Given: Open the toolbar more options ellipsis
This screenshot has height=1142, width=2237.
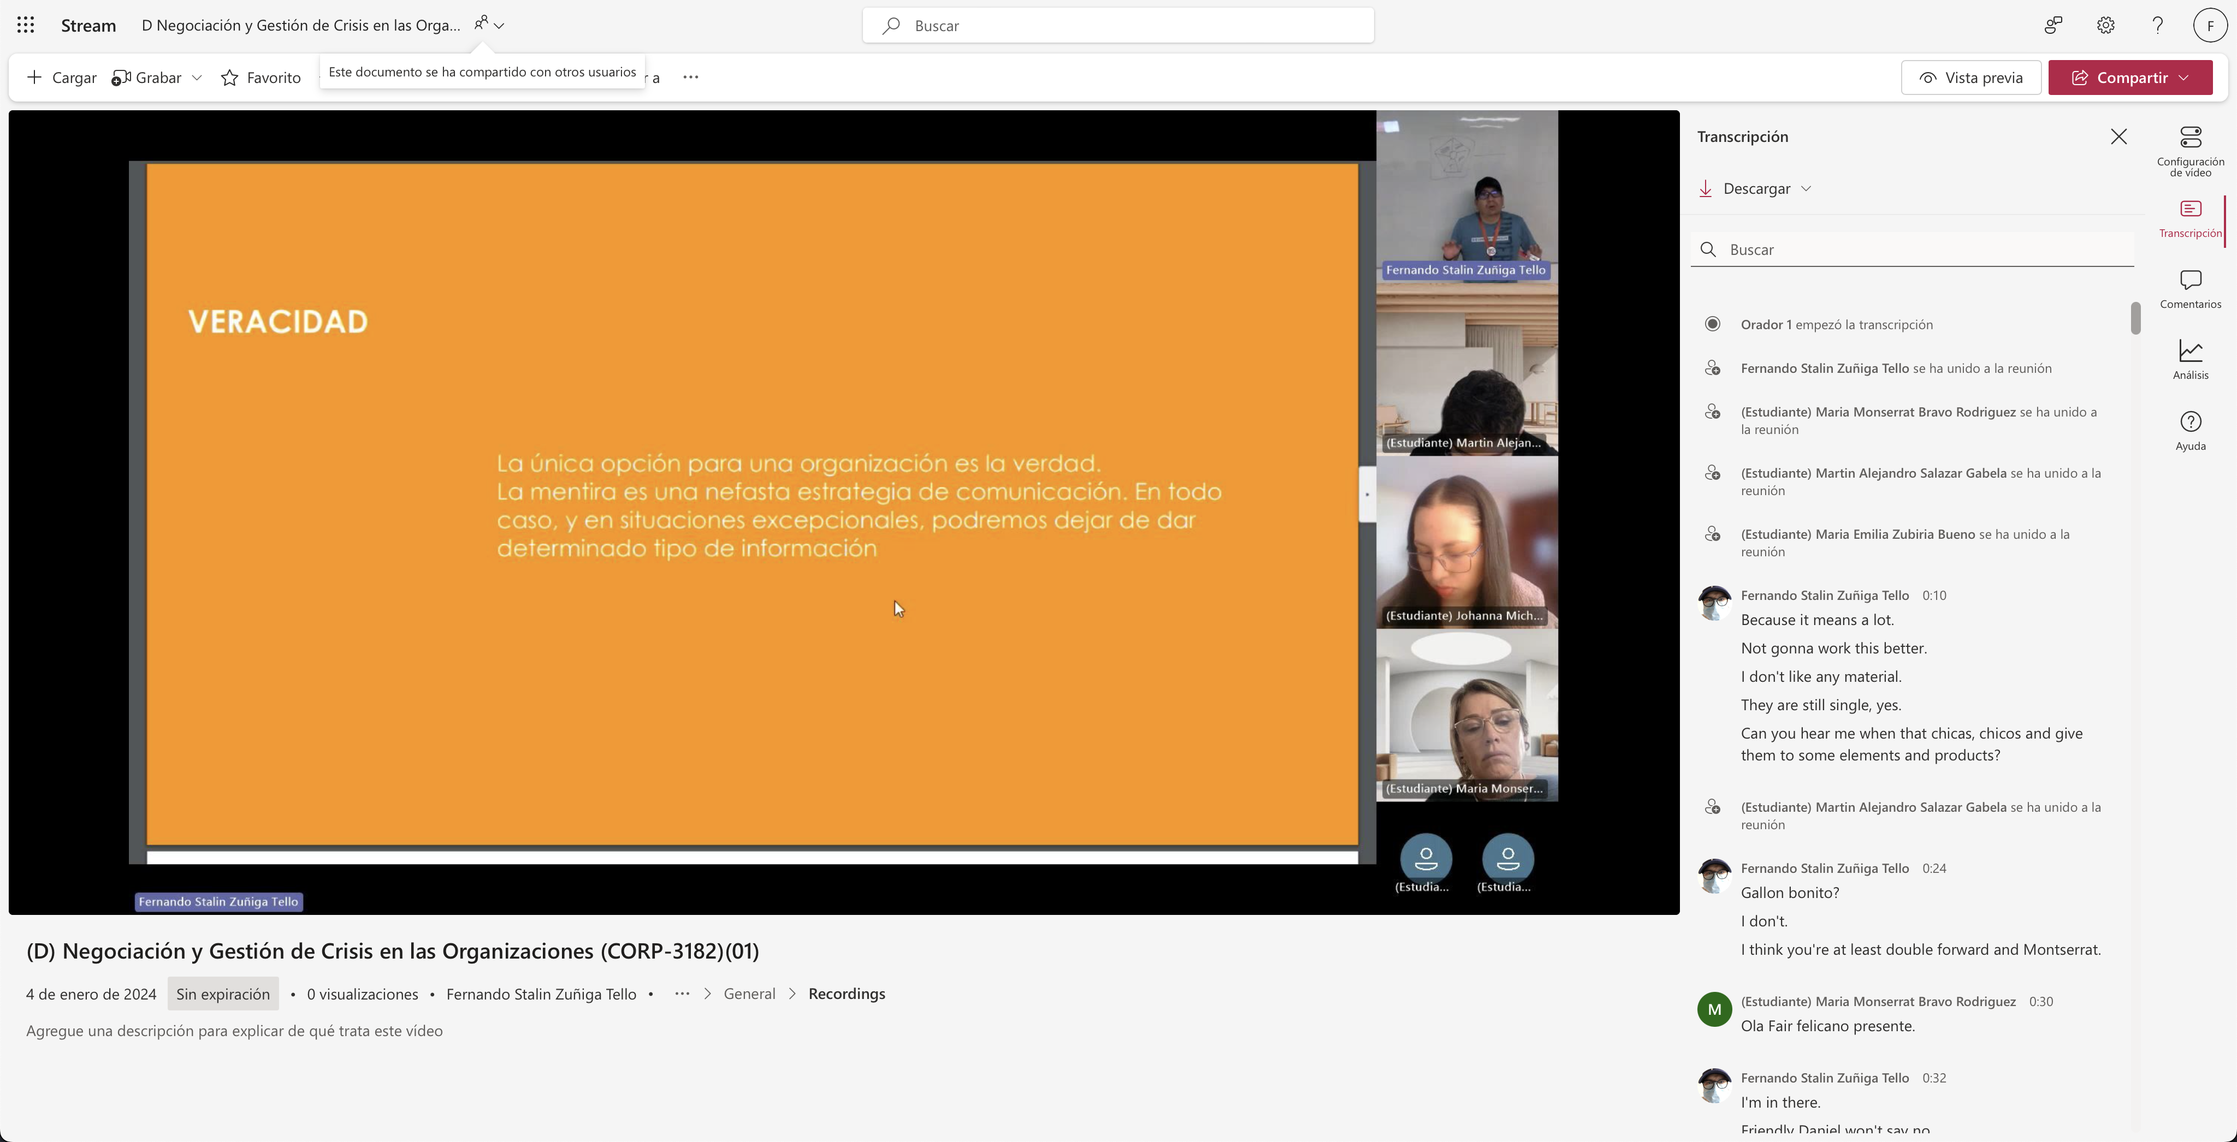Looking at the screenshot, I should (x=690, y=77).
